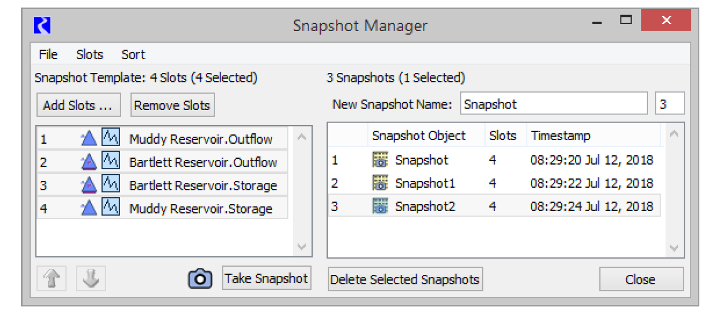Select the Bartlett Reservoir.Outflow slot row
725x314 pixels.
(x=203, y=162)
